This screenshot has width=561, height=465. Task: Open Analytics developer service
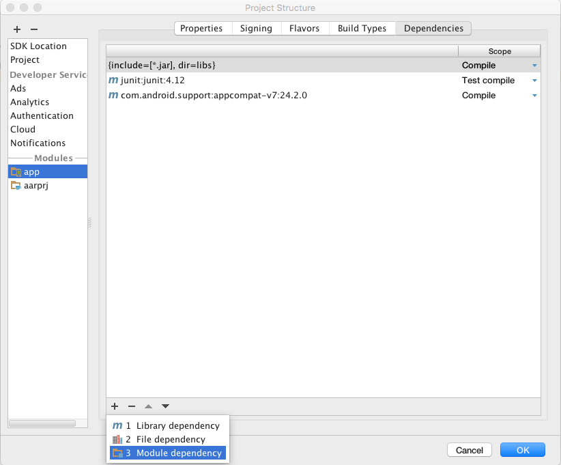click(x=48, y=102)
